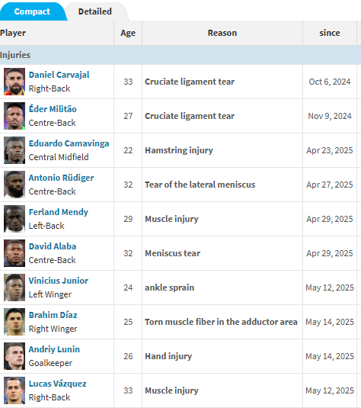This screenshot has height=408, width=361.
Task: Open the Detailed tab
Action: [x=95, y=11]
